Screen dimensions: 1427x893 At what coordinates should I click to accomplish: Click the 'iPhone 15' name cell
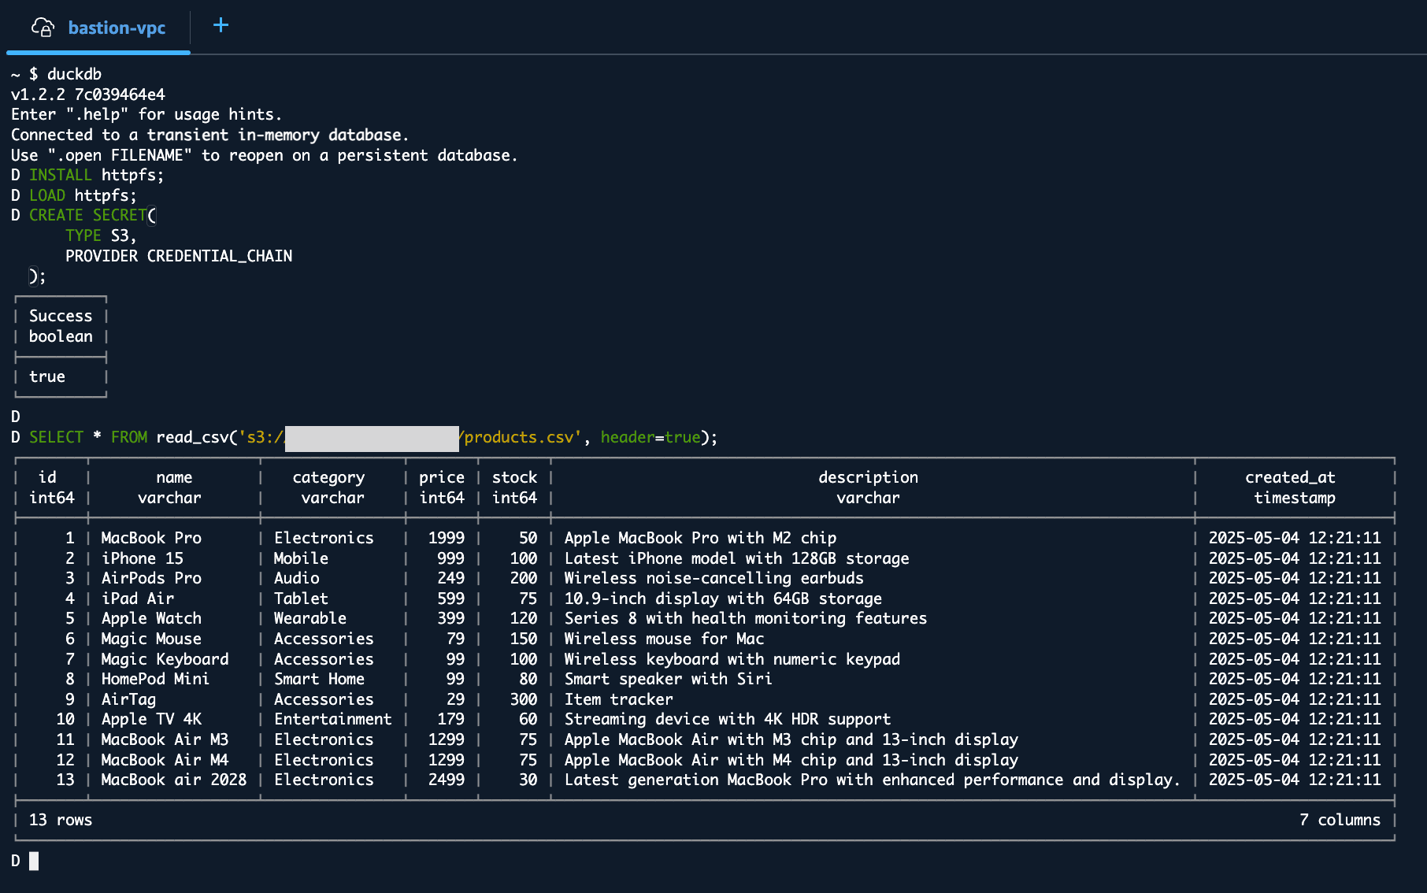143,558
